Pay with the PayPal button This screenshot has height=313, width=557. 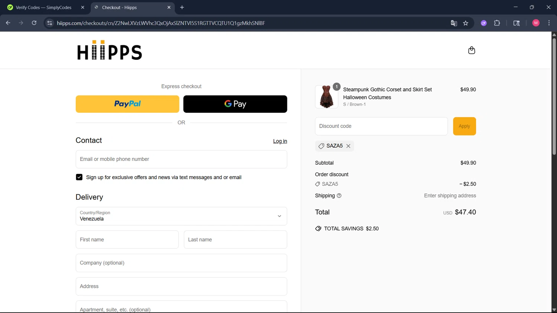click(127, 104)
